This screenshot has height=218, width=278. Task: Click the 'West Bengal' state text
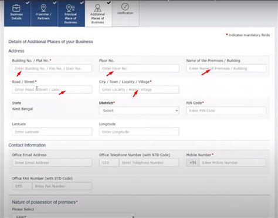click(x=22, y=109)
